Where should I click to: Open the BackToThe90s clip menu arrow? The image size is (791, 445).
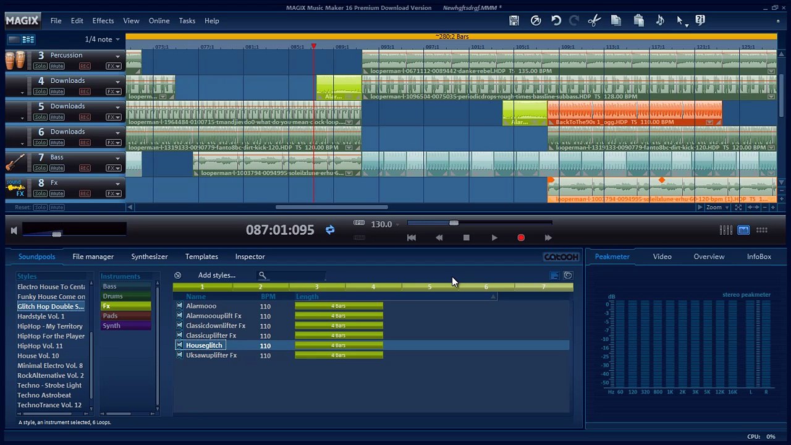click(x=709, y=122)
